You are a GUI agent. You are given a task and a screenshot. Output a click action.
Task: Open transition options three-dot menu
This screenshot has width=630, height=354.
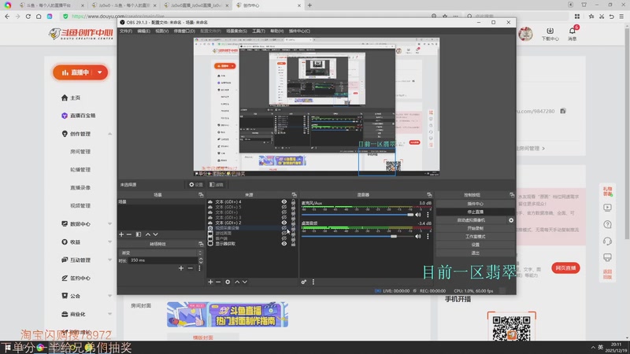199,268
